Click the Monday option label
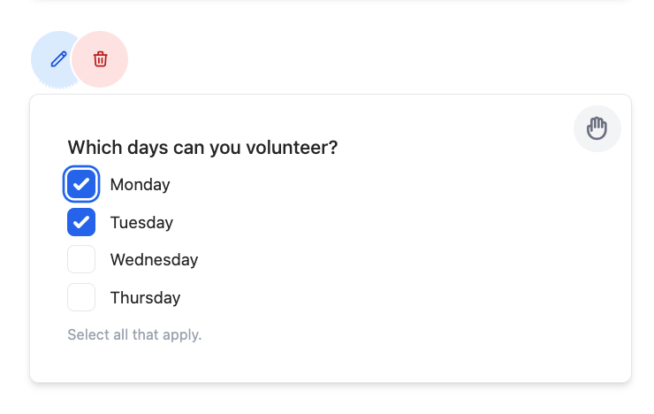654x414 pixels. pyautogui.click(x=141, y=185)
